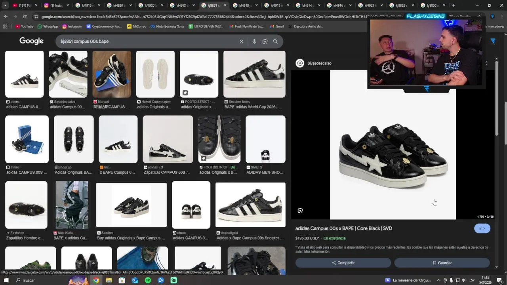Open LIBRO DE VENTAS bookmark
507x285 pixels.
click(206, 27)
